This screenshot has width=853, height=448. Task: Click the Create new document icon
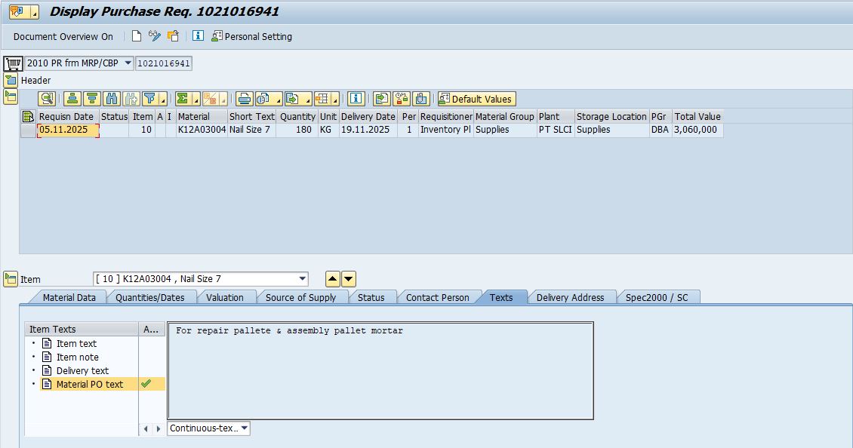137,36
